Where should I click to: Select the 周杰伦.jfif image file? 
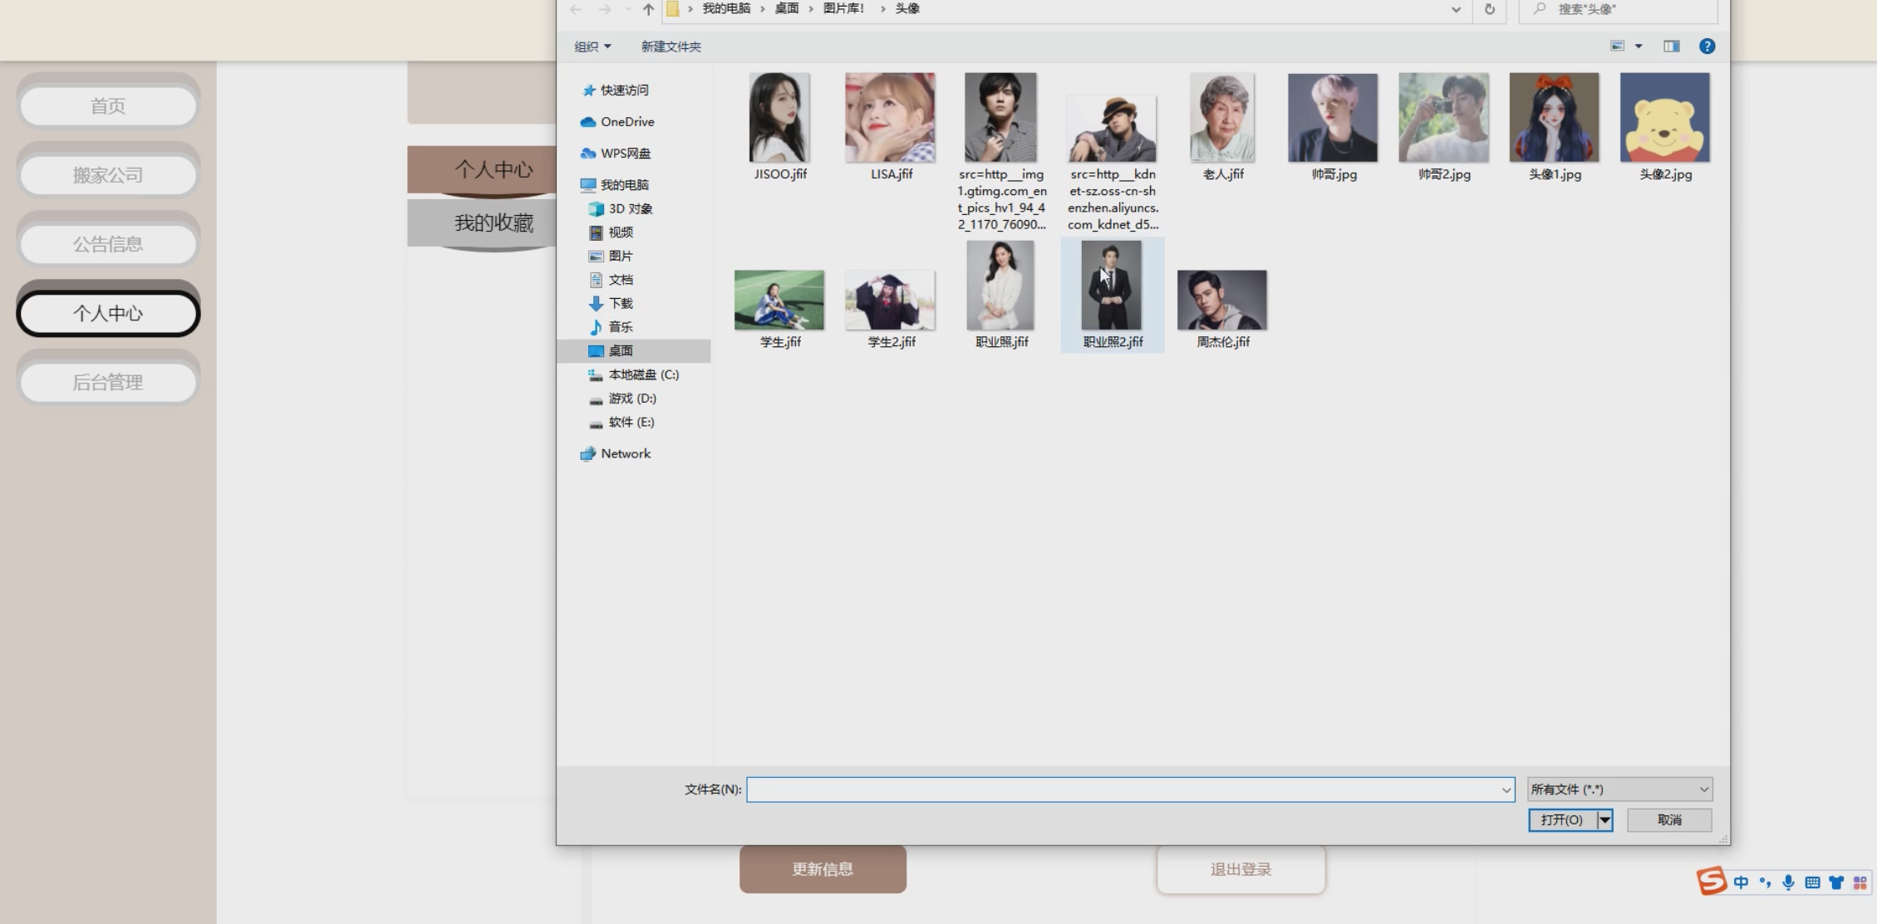click(1222, 309)
